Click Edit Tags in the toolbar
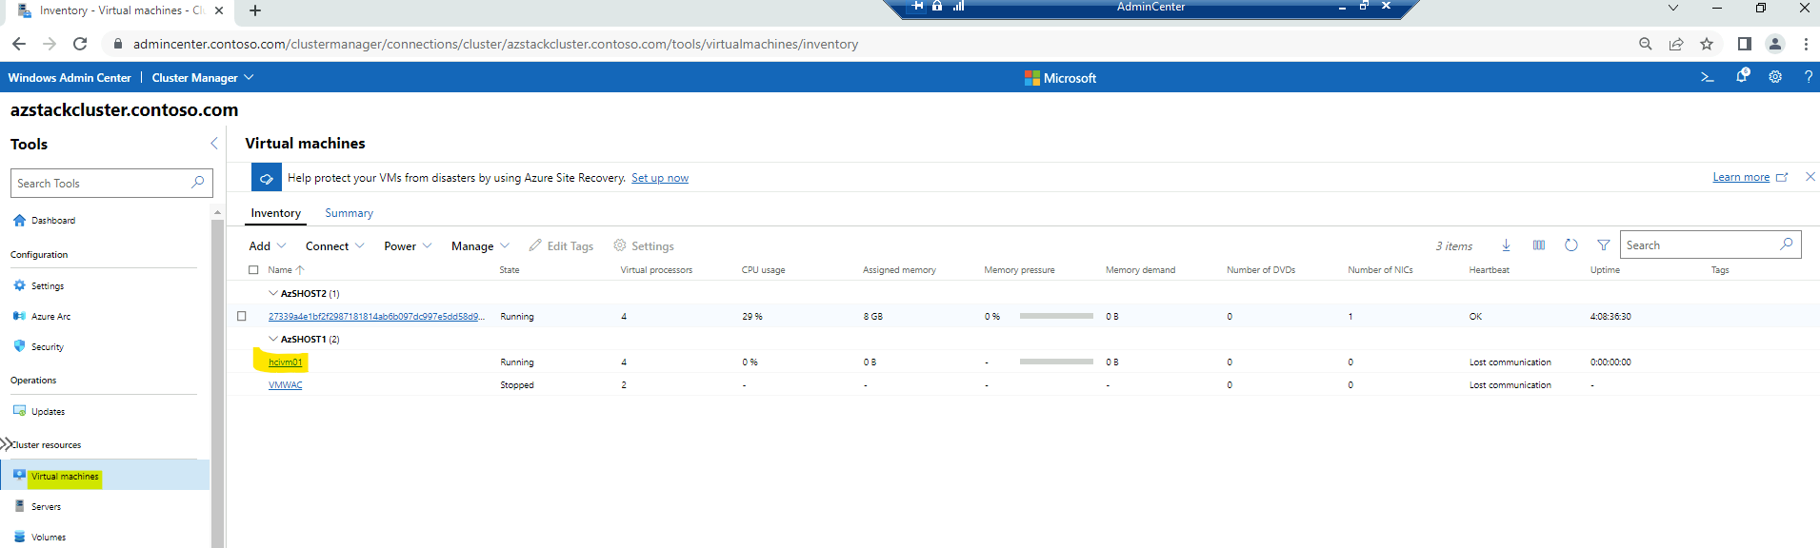Image resolution: width=1820 pixels, height=548 pixels. click(x=561, y=245)
